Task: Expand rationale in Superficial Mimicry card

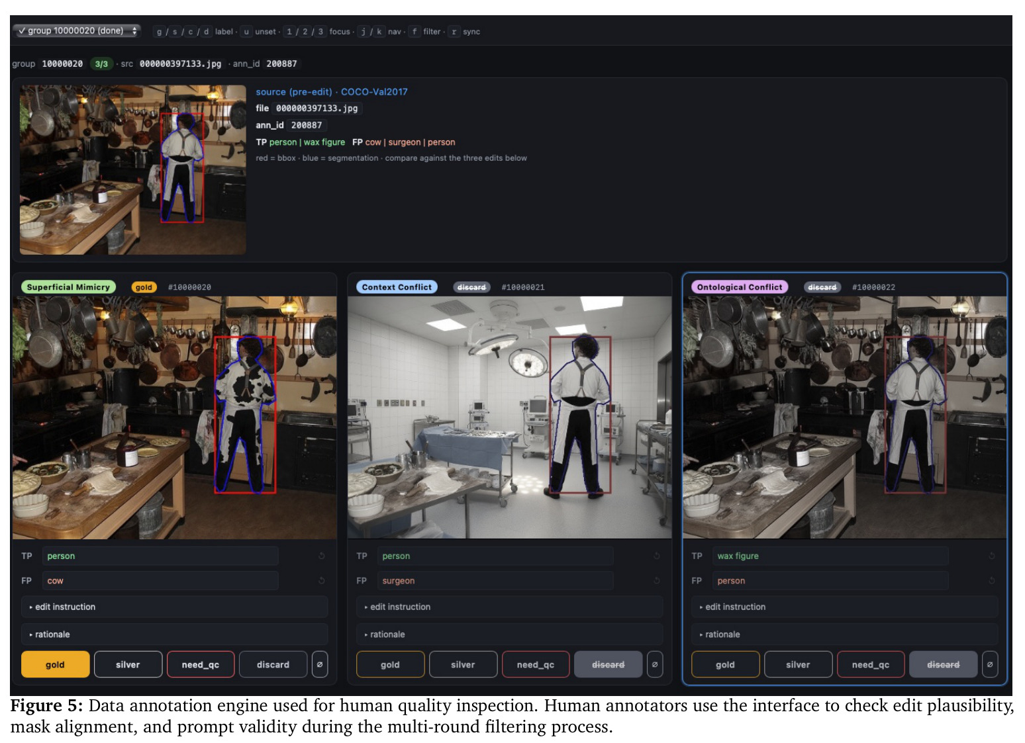Action: 175,634
